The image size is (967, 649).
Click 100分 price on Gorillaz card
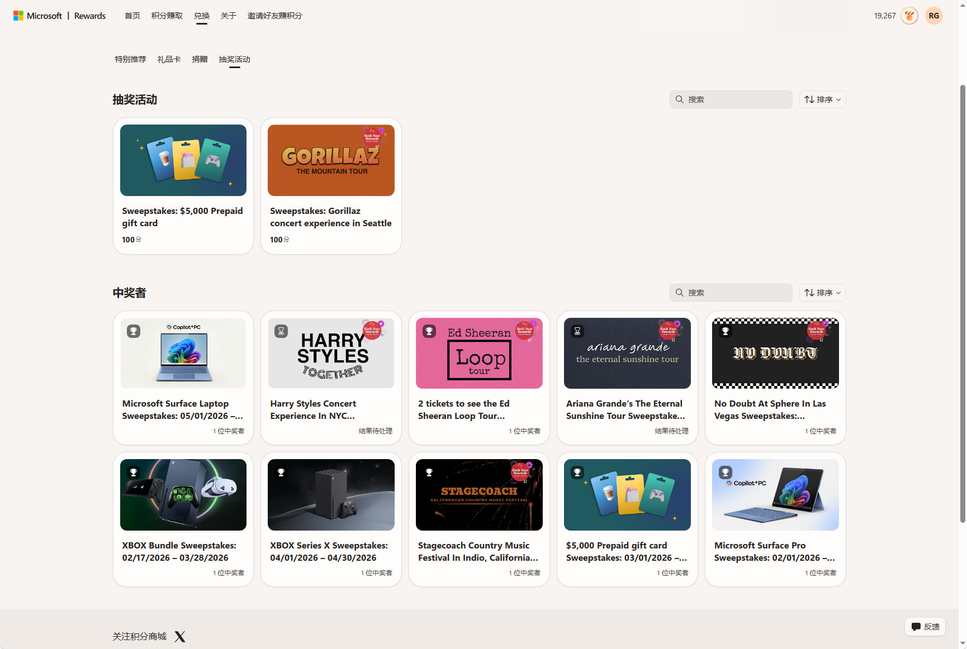[x=279, y=240]
